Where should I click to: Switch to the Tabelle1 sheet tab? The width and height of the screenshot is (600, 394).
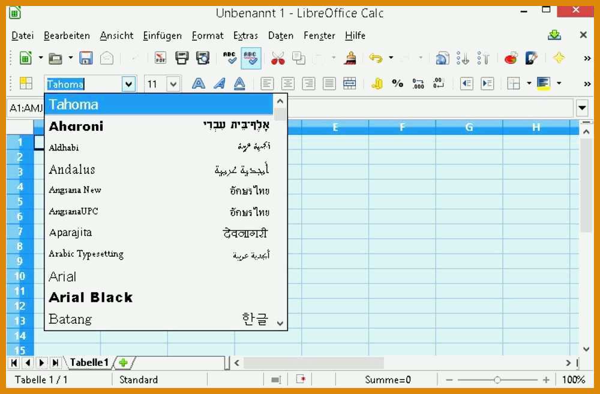(89, 362)
